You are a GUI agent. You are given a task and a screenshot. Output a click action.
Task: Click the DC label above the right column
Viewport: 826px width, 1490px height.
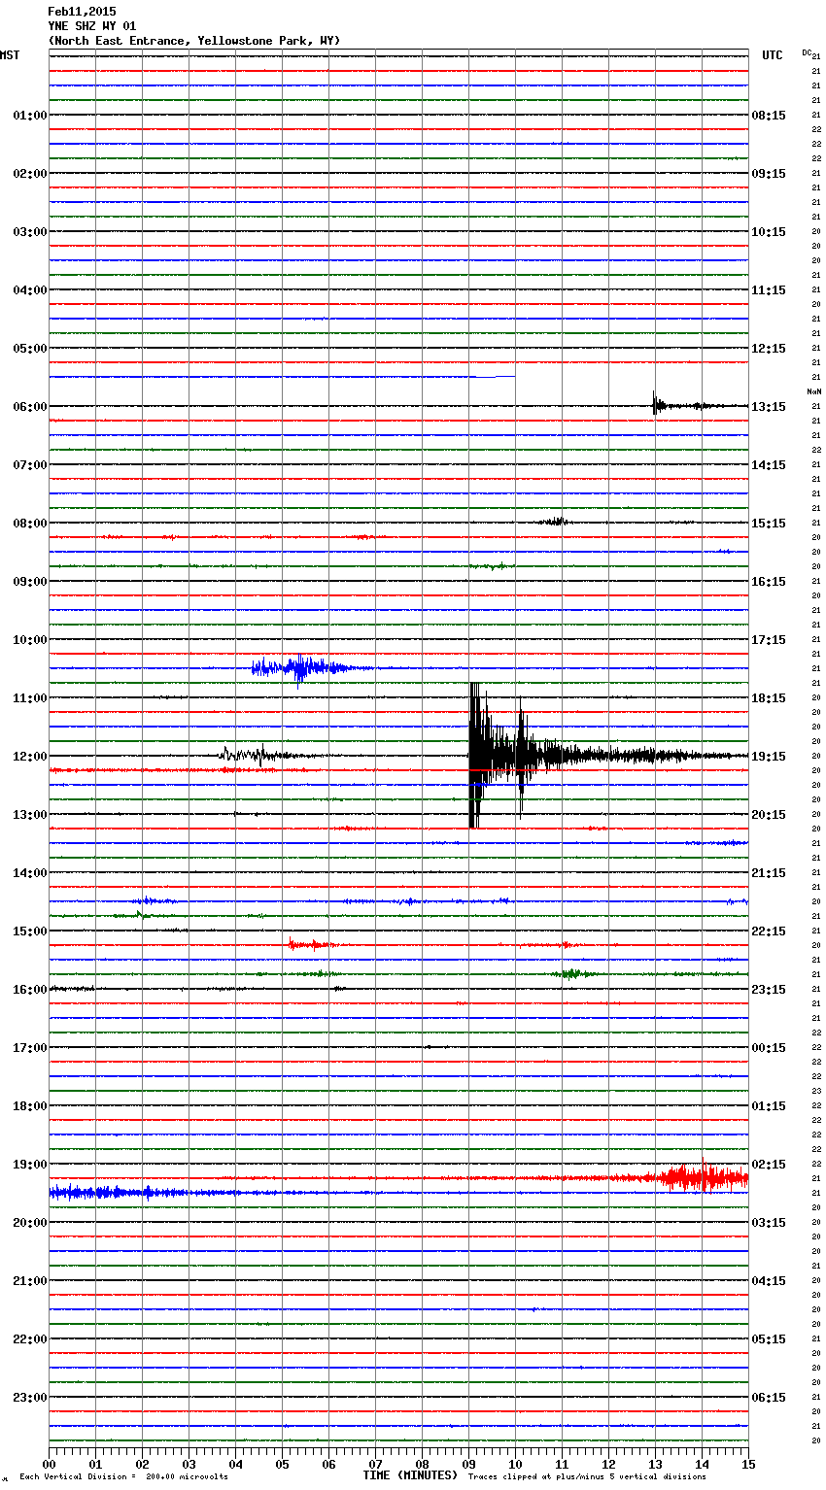(x=807, y=52)
